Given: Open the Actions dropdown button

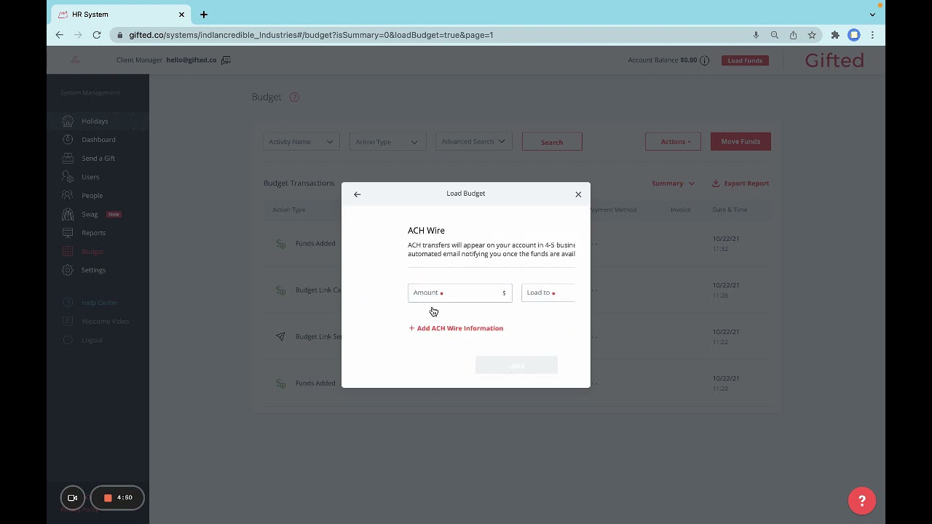Looking at the screenshot, I should coord(673,142).
